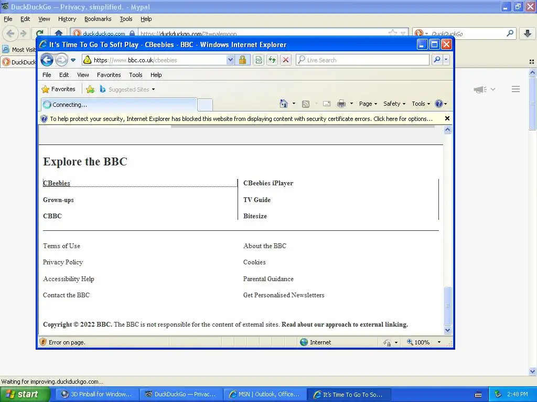Open IE View menu

[x=83, y=75]
